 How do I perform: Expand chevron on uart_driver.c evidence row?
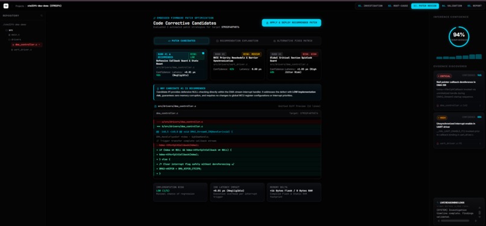[480, 144]
